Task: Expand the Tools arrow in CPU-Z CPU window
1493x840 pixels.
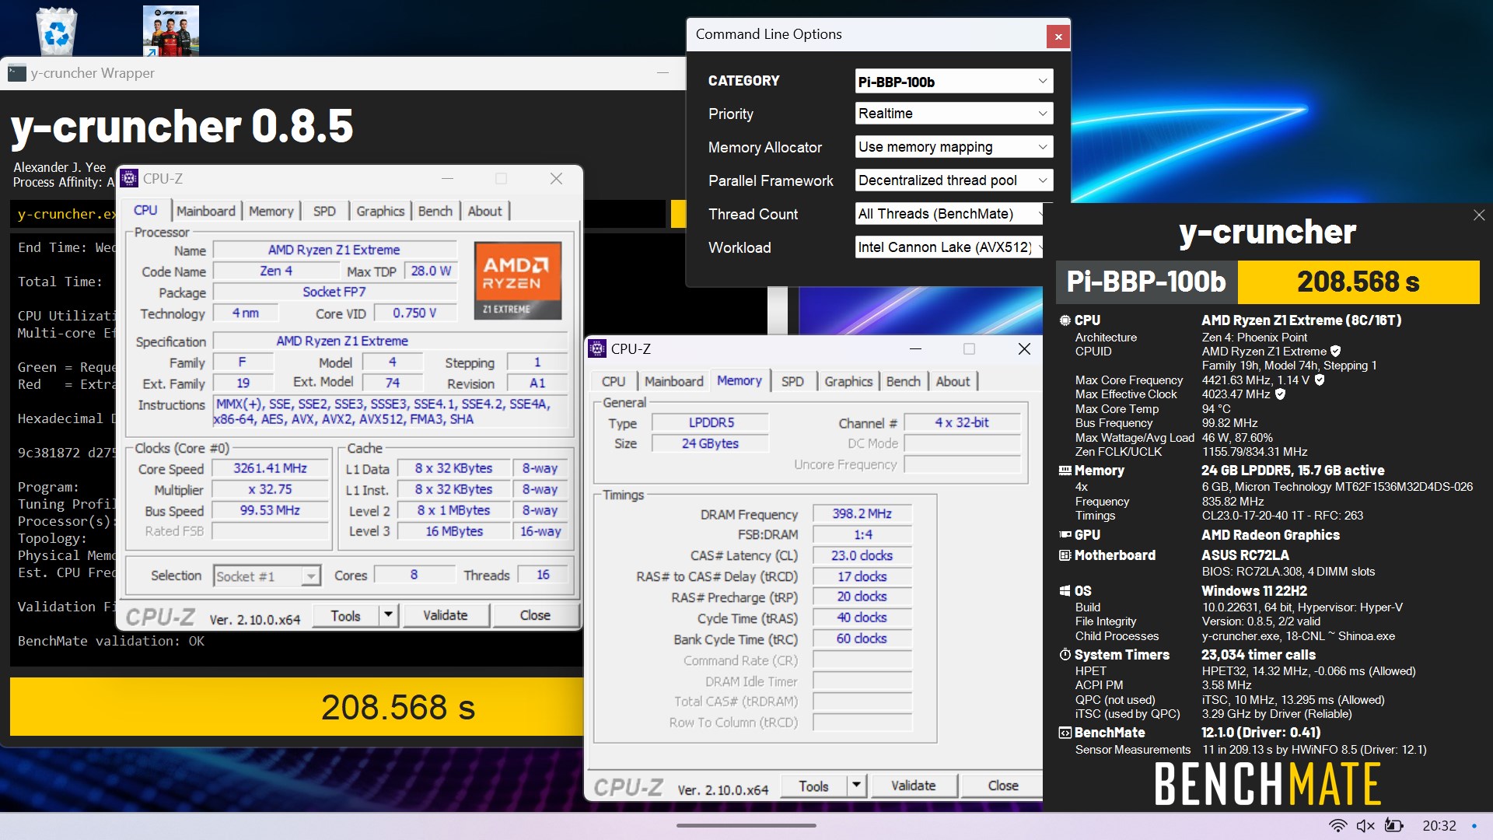Action: point(388,615)
